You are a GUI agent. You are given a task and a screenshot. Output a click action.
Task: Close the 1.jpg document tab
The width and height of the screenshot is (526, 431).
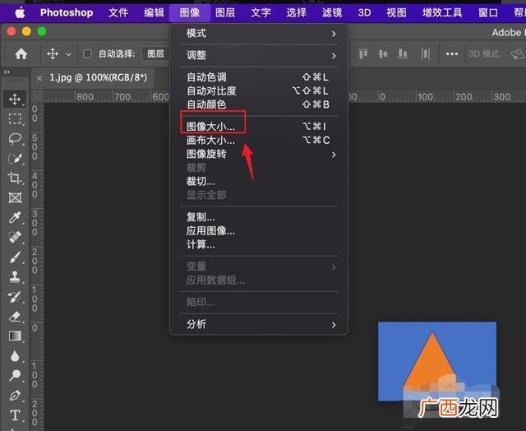pyautogui.click(x=39, y=78)
